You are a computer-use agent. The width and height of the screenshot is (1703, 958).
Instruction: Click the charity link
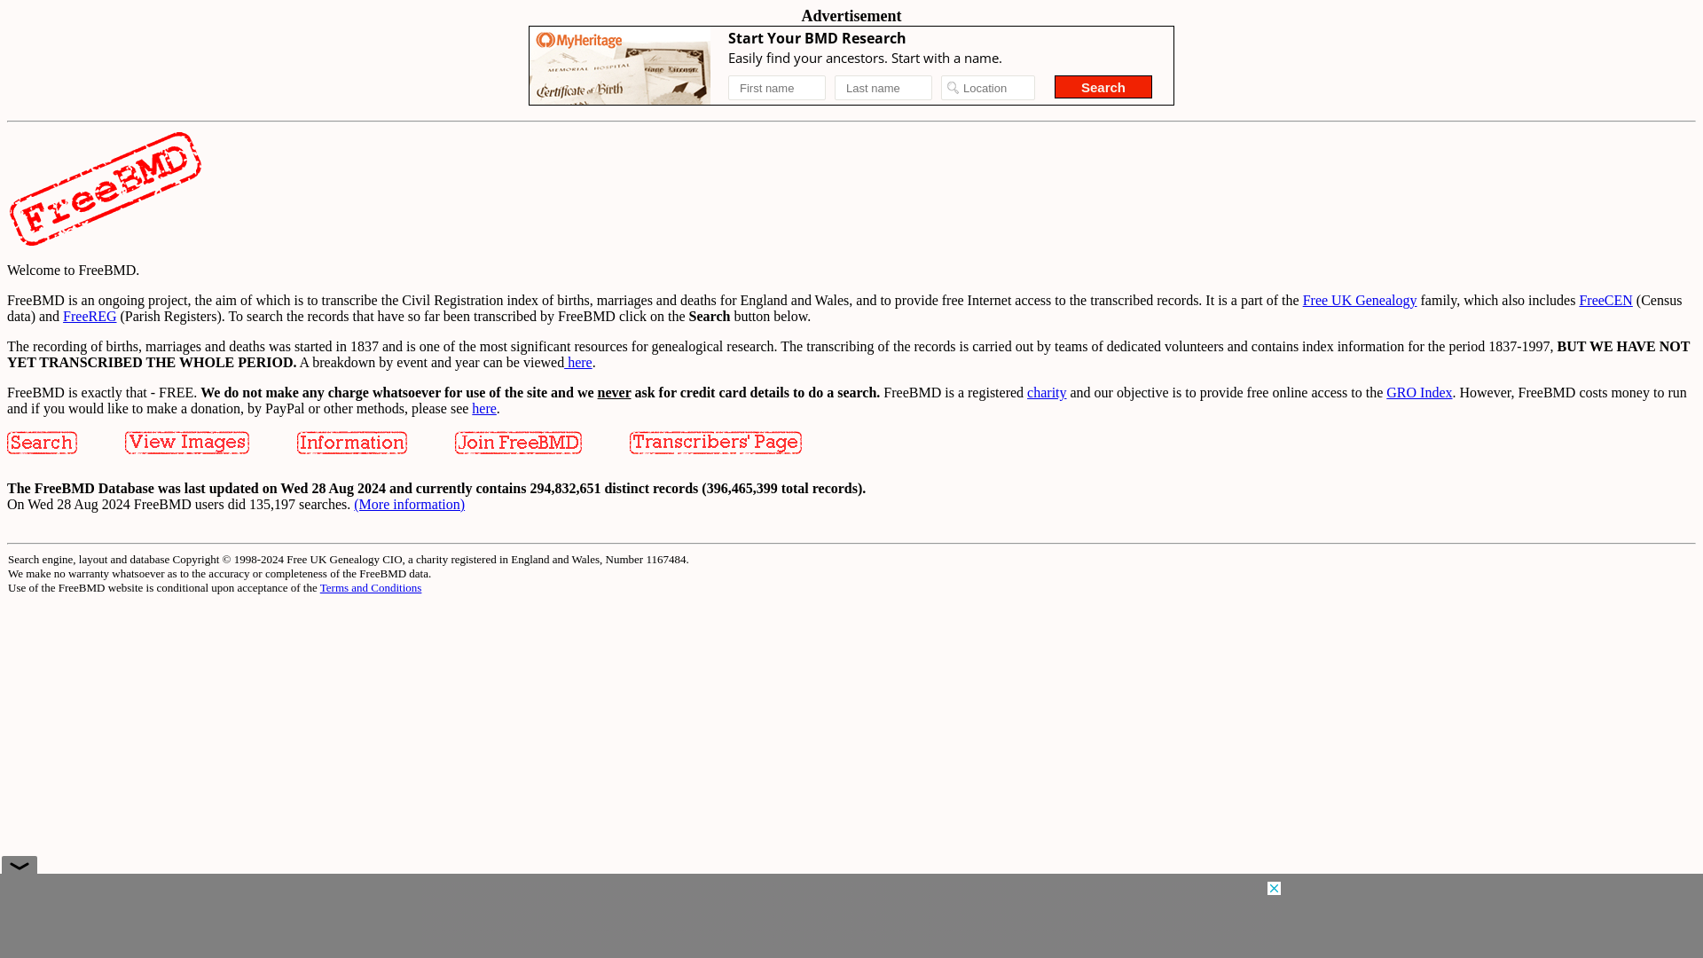1047,392
